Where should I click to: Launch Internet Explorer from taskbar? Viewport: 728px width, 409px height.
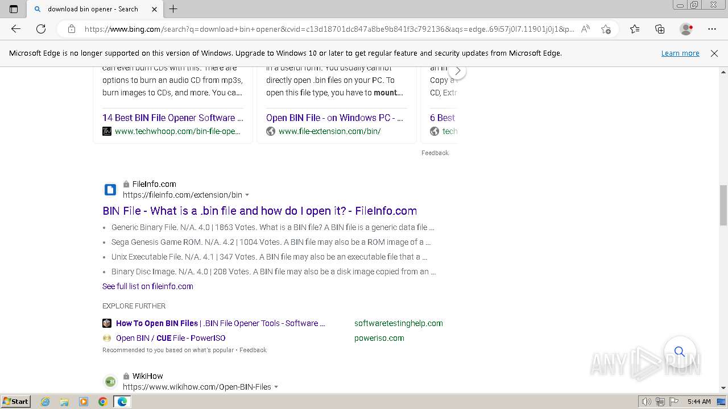[45, 402]
